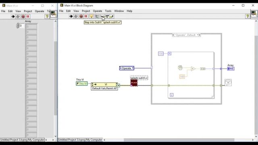Open View menu in Block Diagram window

point(76,11)
